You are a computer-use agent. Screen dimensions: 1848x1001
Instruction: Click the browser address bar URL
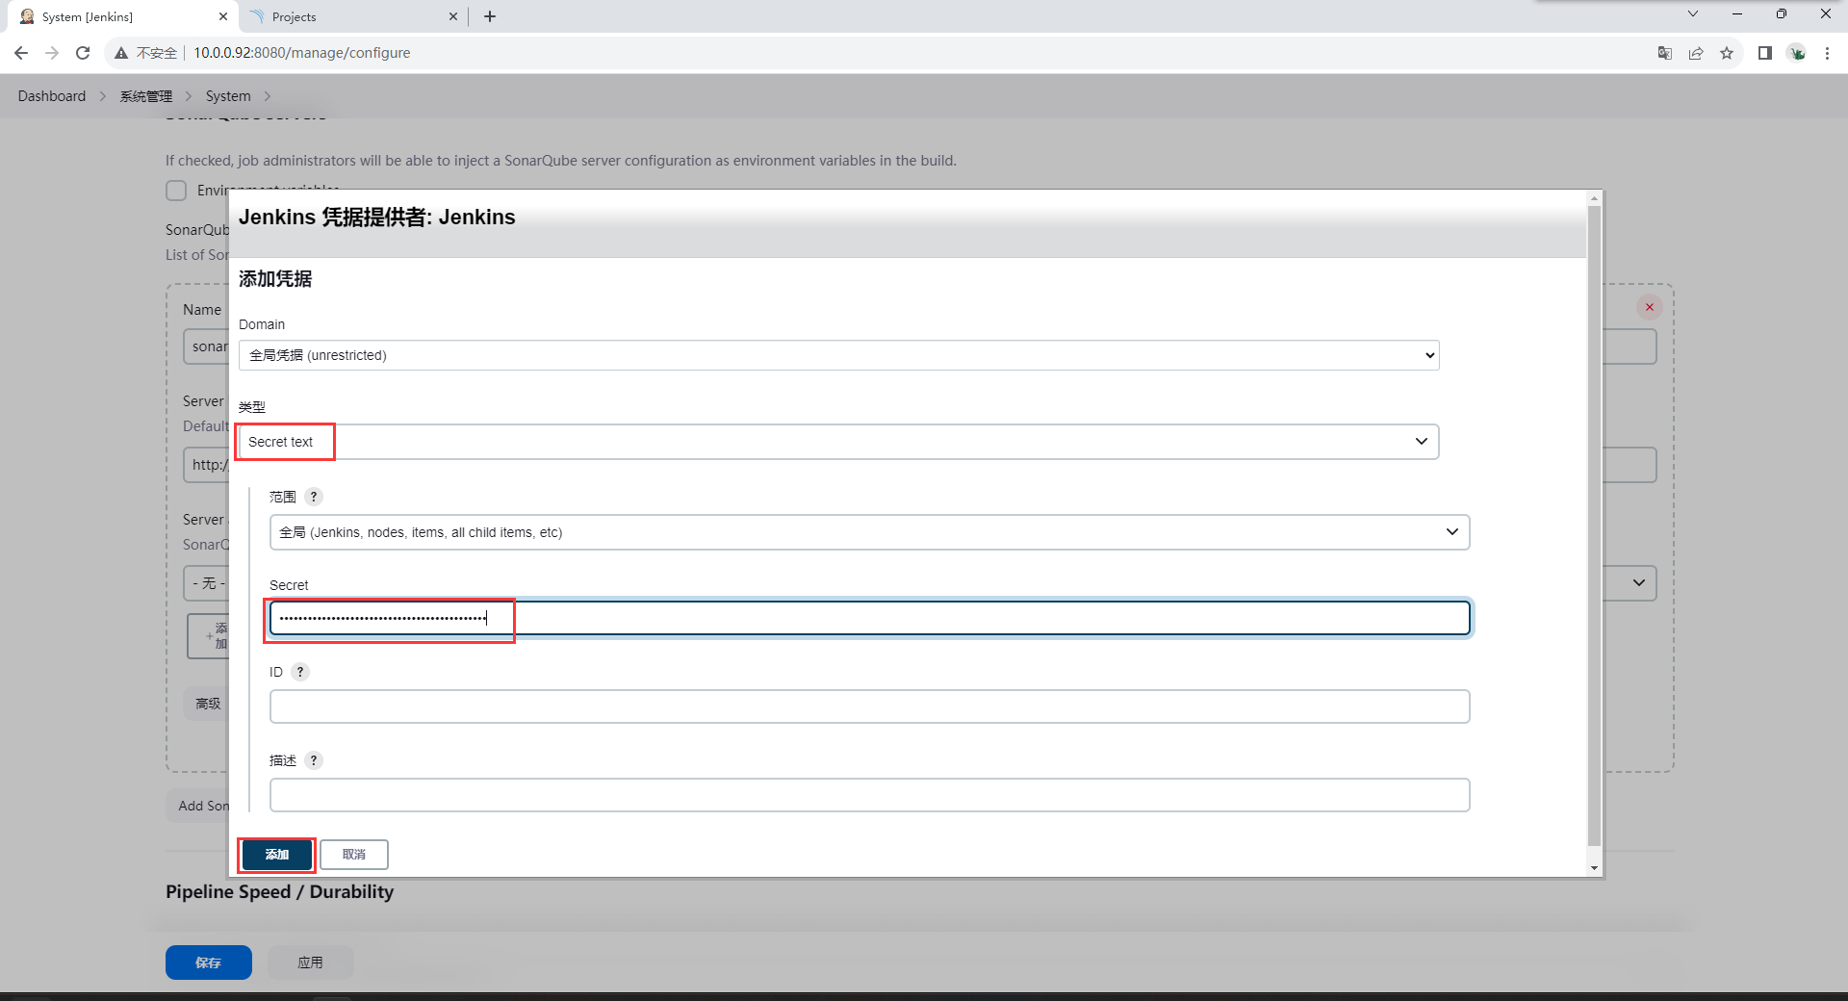click(x=302, y=53)
